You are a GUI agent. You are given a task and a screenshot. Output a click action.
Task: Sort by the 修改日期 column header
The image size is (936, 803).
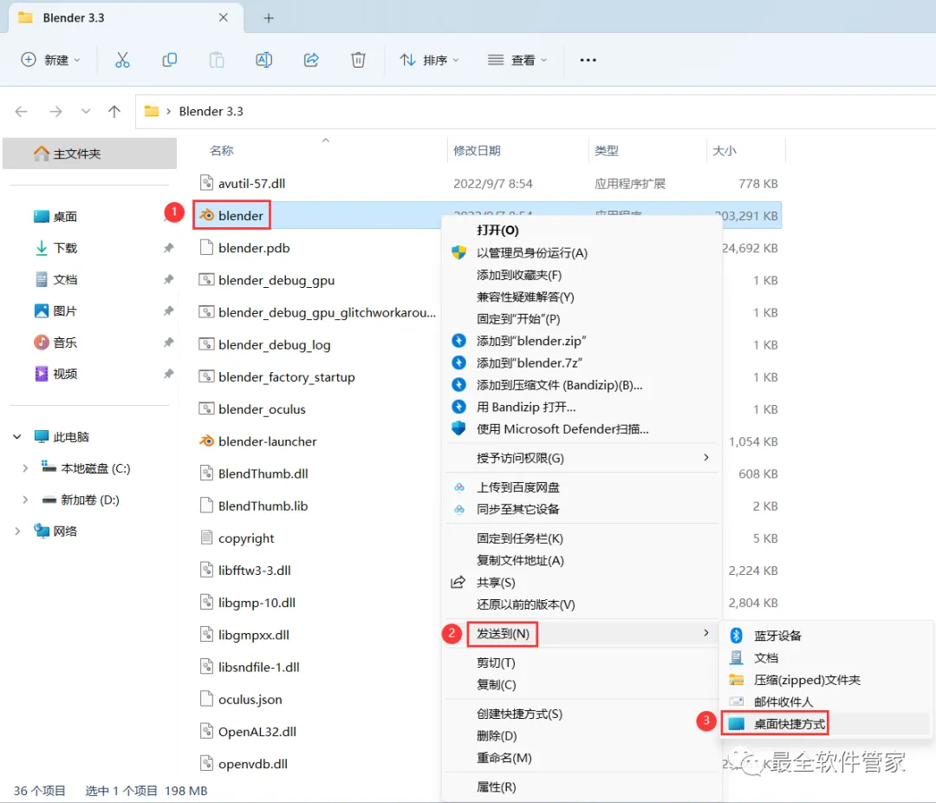[x=477, y=151]
